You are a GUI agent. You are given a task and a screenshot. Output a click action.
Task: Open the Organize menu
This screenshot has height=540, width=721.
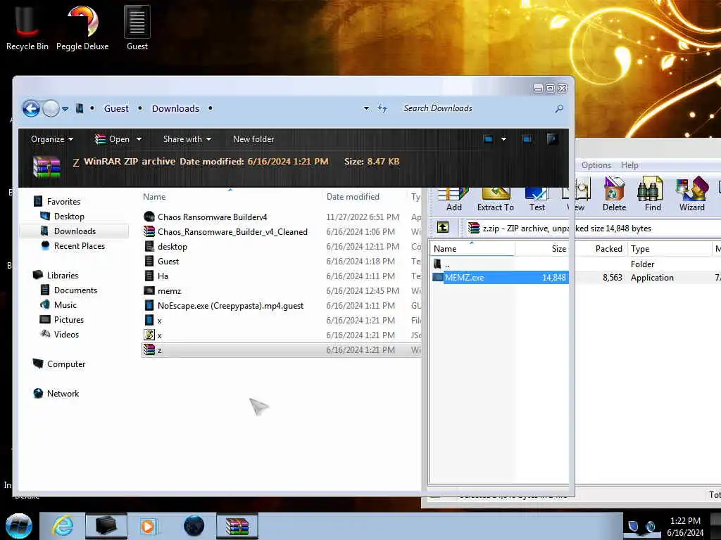click(x=52, y=139)
